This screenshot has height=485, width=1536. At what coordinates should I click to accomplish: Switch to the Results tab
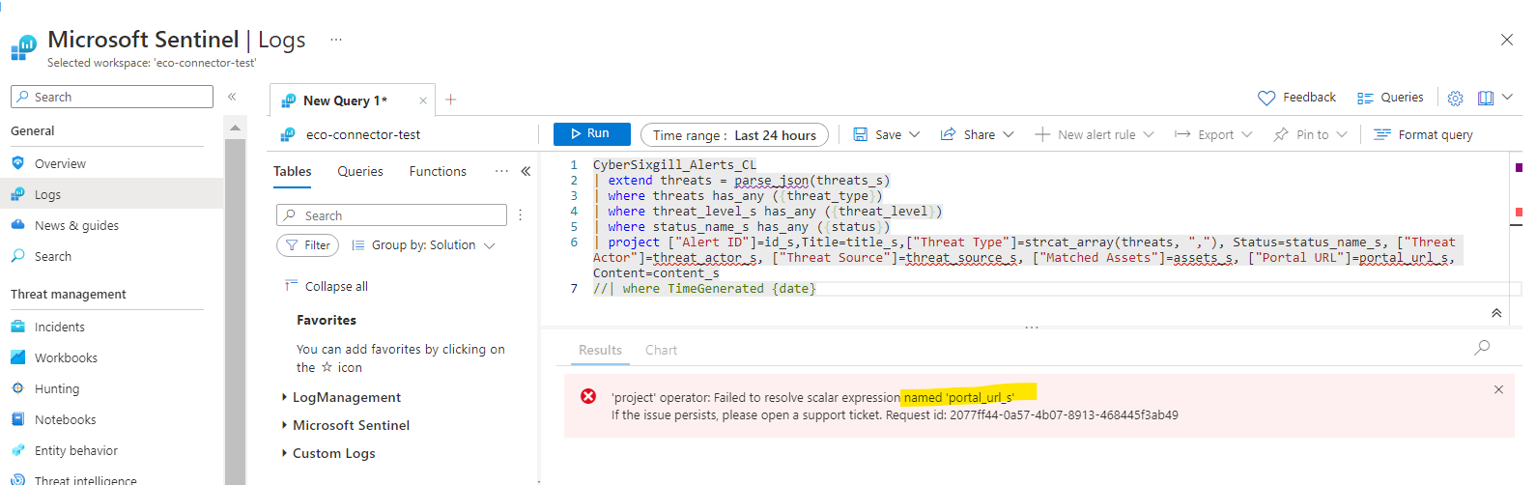(600, 350)
